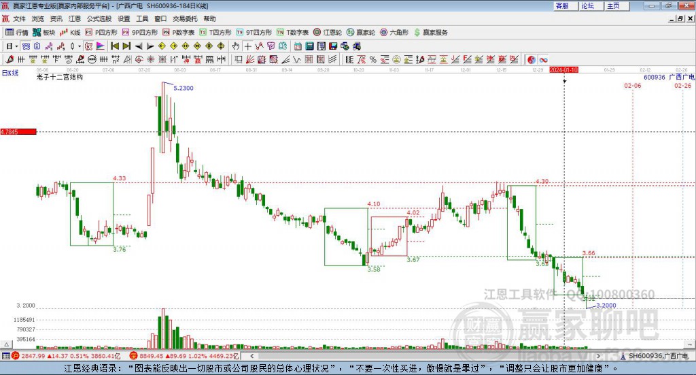Click the infinity loop icon
Image resolution: width=696 pixels, height=375 pixels.
[543, 59]
